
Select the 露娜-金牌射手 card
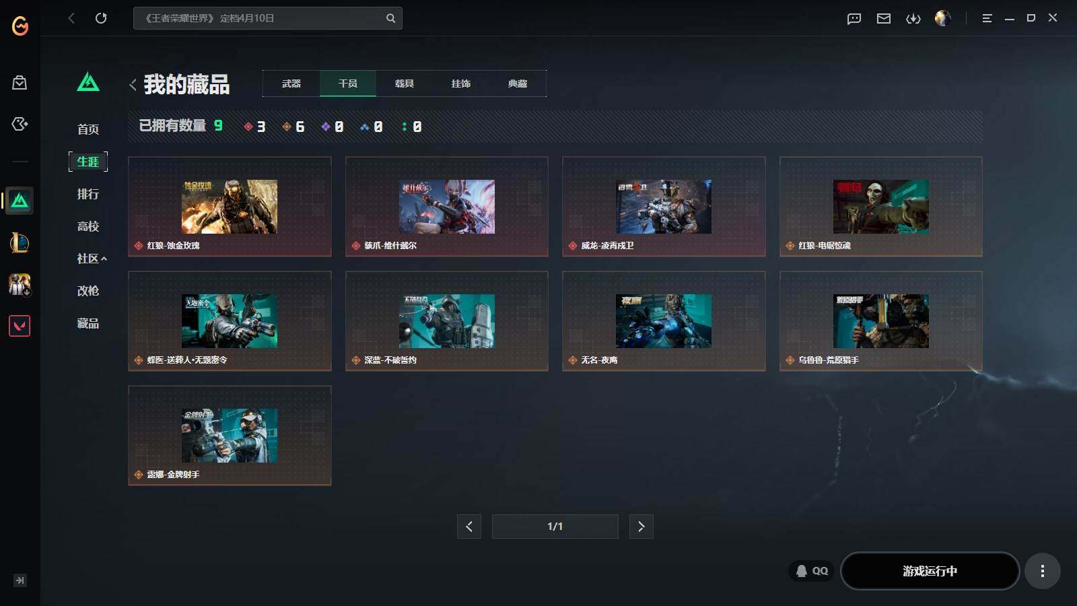click(x=230, y=436)
